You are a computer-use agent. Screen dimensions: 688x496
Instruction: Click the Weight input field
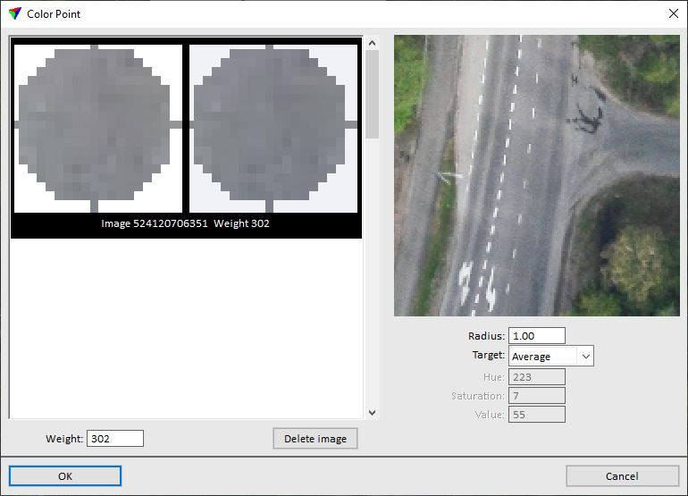115,439
